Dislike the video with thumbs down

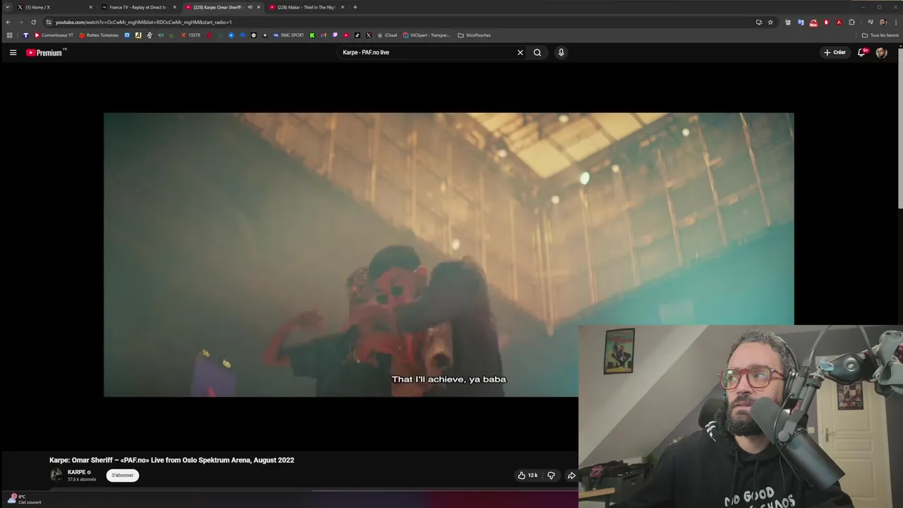[x=552, y=476]
